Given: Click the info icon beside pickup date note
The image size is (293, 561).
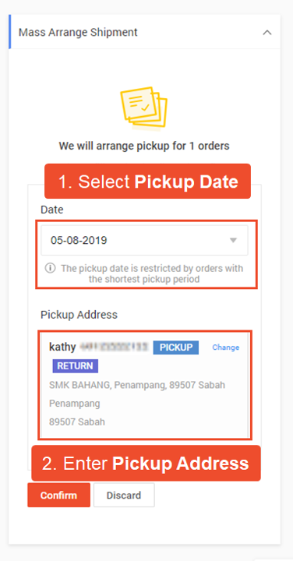Looking at the screenshot, I should tap(50, 268).
